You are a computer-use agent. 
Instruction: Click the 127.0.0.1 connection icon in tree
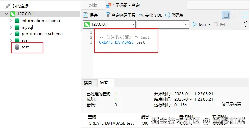[x=13, y=14]
